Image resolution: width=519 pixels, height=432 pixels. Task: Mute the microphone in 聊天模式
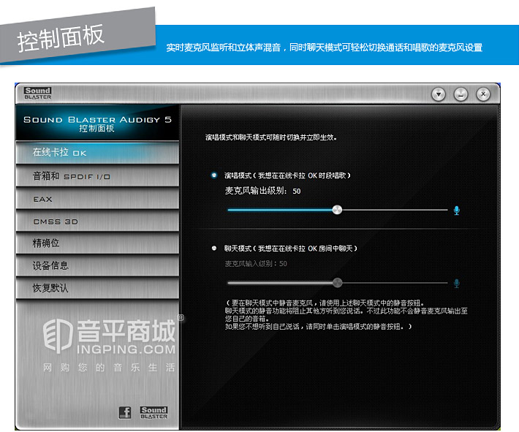pyautogui.click(x=456, y=284)
